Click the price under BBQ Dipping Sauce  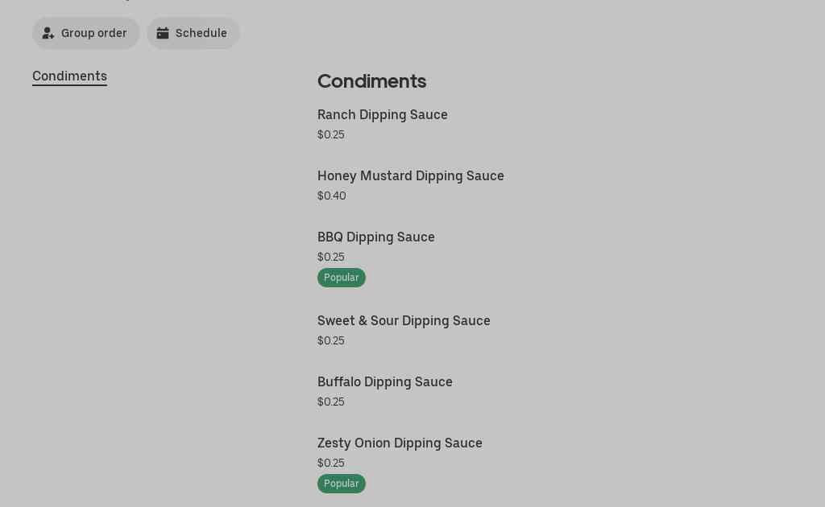point(331,258)
